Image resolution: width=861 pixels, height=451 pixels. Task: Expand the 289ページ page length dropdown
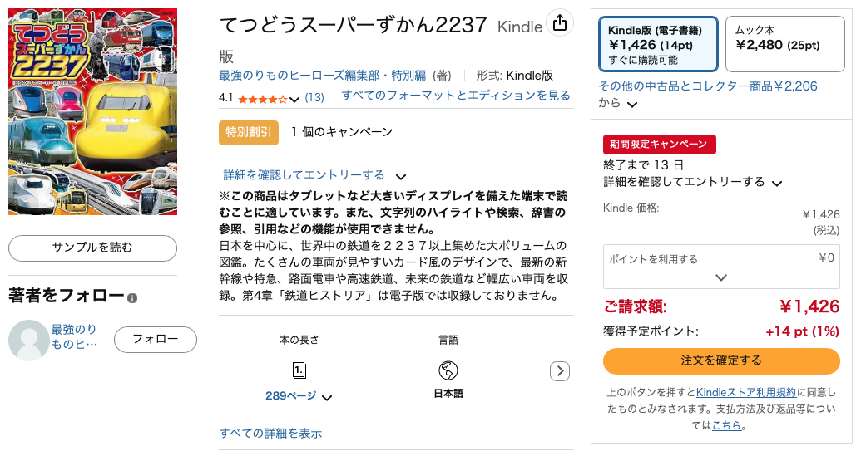327,397
